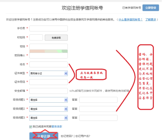Open the 服务条款 link
This screenshot has height=140, width=162.
pyautogui.click(x=57, y=126)
